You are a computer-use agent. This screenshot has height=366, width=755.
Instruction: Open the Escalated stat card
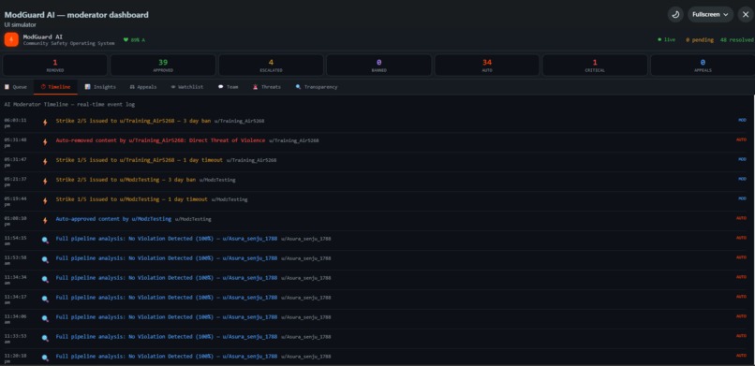pos(271,65)
